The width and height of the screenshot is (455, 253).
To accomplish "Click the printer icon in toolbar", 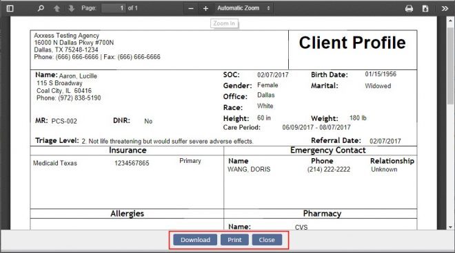I will pyautogui.click(x=409, y=8).
